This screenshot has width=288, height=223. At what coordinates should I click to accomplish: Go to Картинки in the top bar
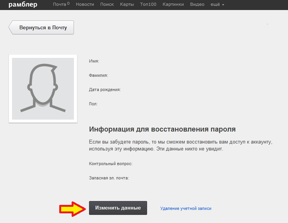click(173, 5)
